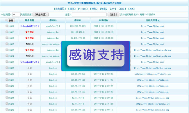
Task: Click IP 203.208.60.209
Action: tap(78, 26)
